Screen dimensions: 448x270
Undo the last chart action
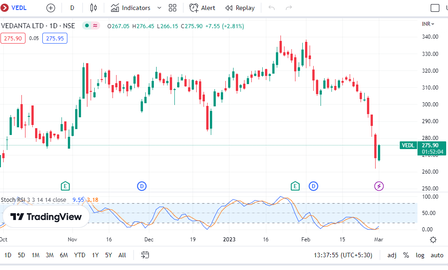(271, 8)
